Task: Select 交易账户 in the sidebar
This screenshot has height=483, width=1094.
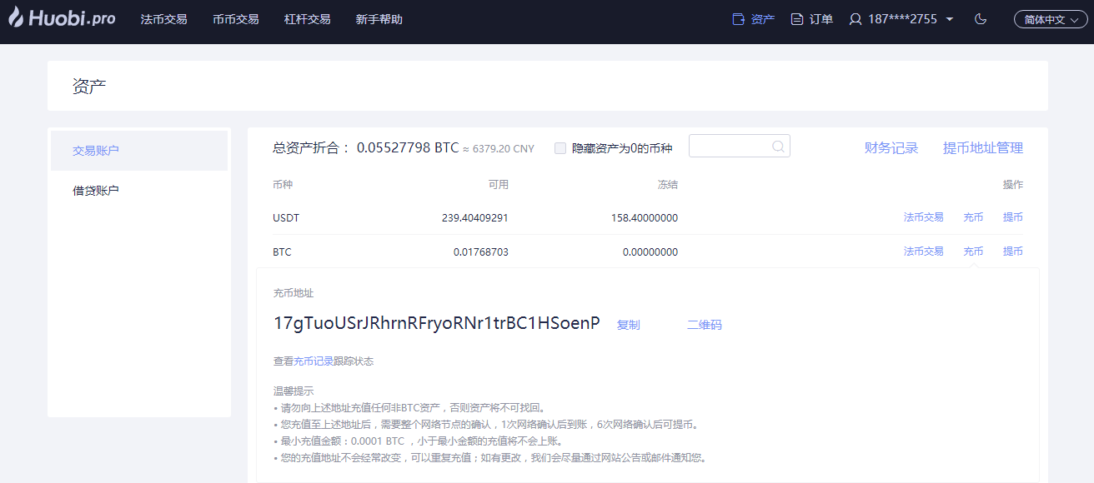Action: [96, 151]
